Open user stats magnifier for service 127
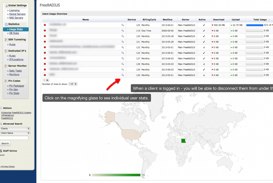The image size is (273, 183). [x=123, y=58]
